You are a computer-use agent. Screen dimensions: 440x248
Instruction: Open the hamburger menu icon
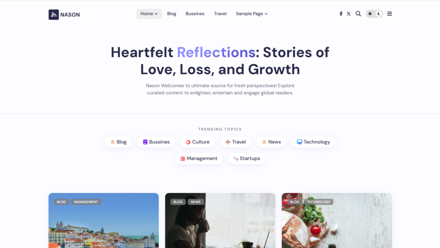[389, 14]
